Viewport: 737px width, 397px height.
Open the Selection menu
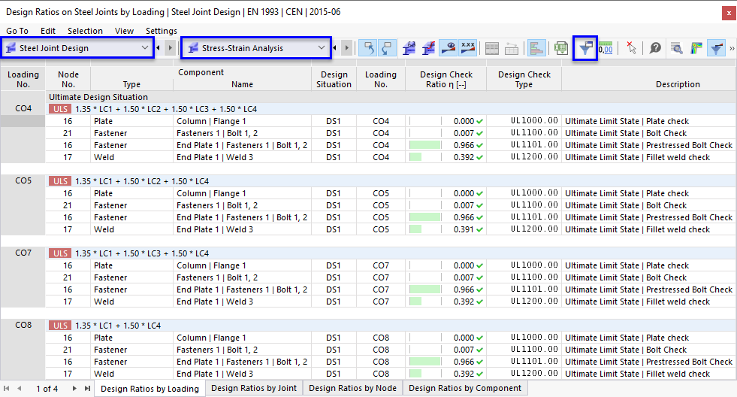tap(85, 31)
